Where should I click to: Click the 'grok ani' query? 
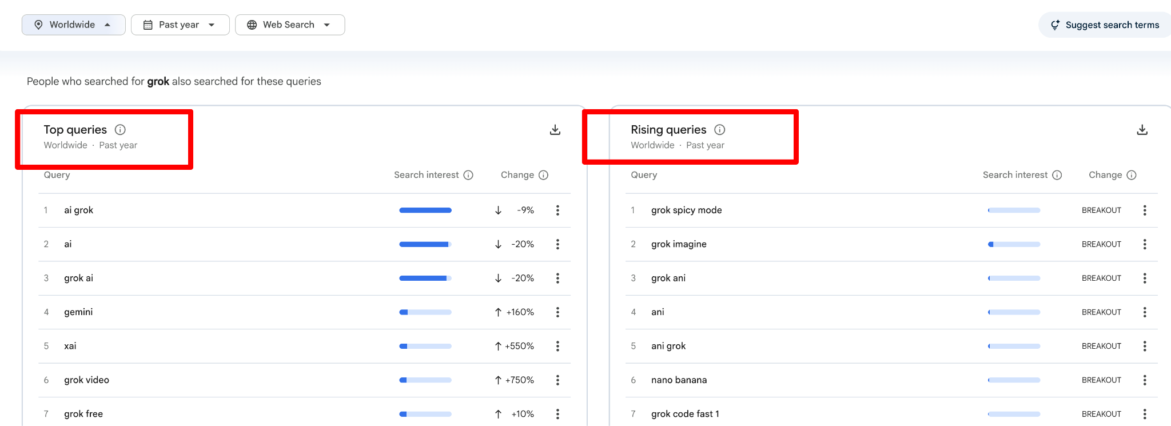668,278
